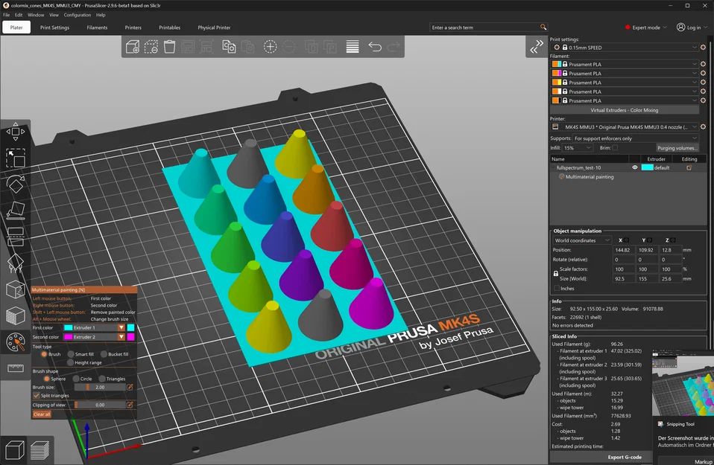
Task: Open the Print settings preset dropdown
Action: pyautogui.click(x=625, y=48)
